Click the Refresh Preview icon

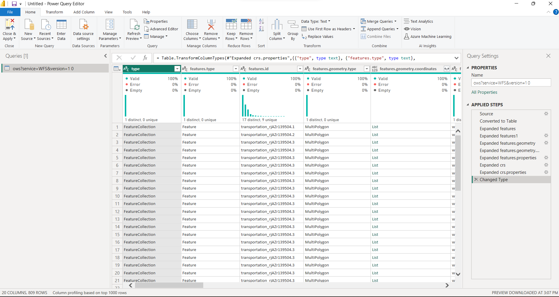(134, 24)
